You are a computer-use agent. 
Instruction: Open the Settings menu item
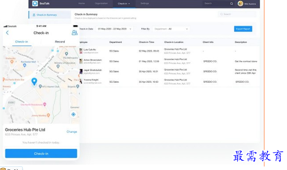pos(144,4)
